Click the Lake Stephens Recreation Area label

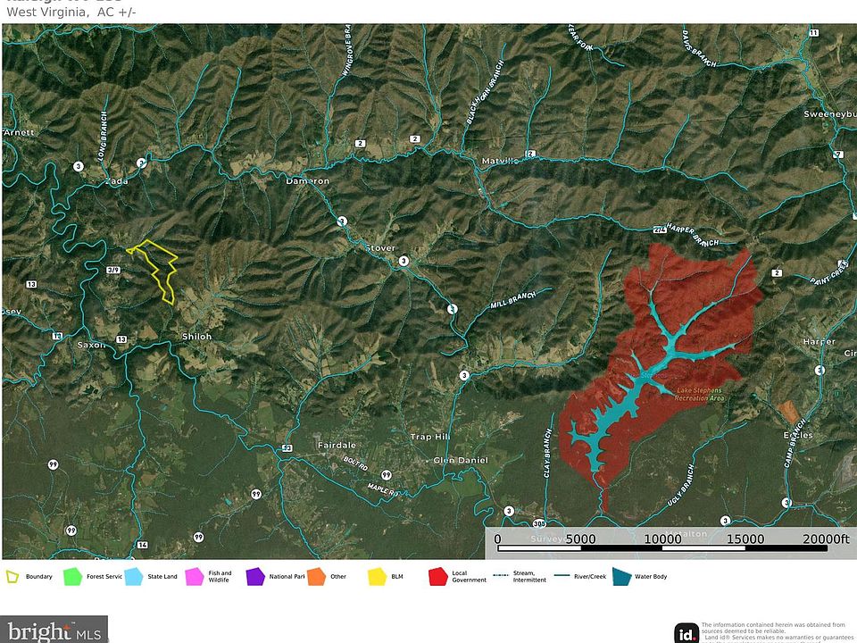tap(699, 394)
